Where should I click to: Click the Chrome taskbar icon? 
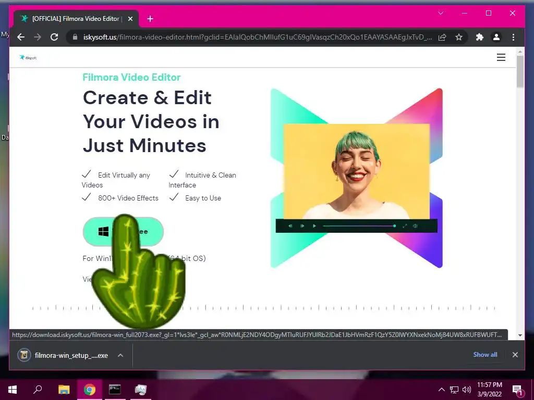tap(90, 389)
